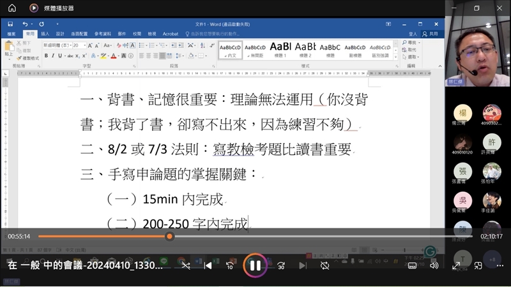Open volume control speaker icon

pos(434,265)
